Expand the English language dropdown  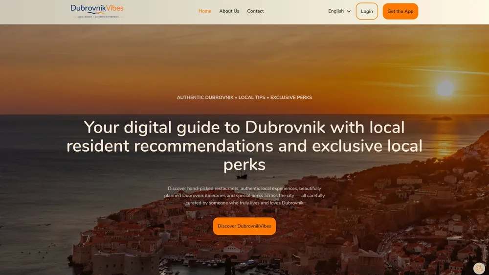(x=339, y=11)
